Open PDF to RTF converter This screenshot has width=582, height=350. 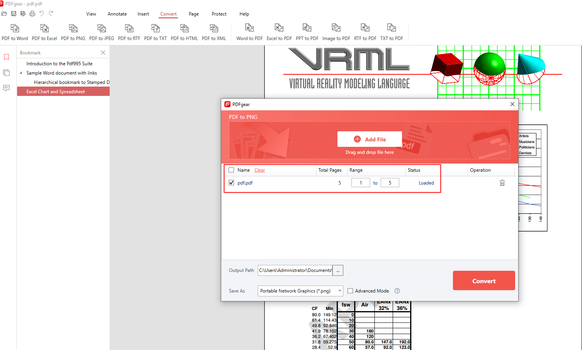coord(129,32)
